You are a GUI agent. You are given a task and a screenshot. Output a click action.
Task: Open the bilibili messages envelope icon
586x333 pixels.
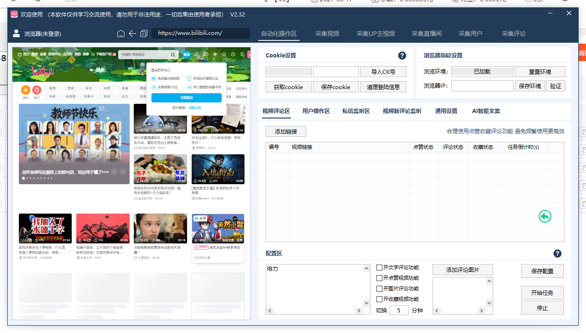206,55
